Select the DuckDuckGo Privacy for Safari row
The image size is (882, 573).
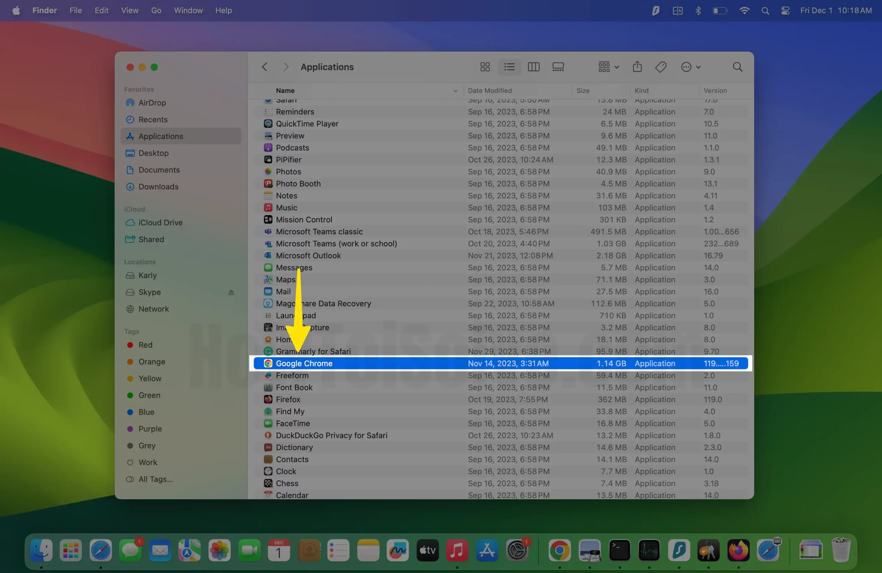[500, 435]
